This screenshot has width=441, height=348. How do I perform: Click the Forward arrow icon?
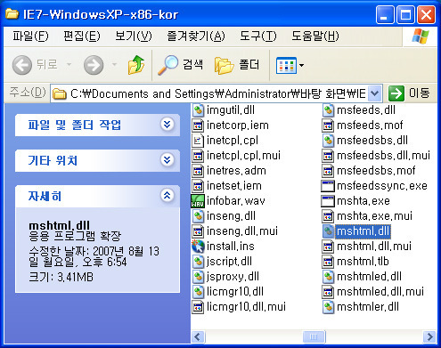pyautogui.click(x=94, y=65)
